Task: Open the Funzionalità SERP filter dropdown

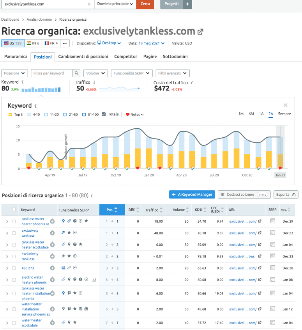Action: point(132,73)
